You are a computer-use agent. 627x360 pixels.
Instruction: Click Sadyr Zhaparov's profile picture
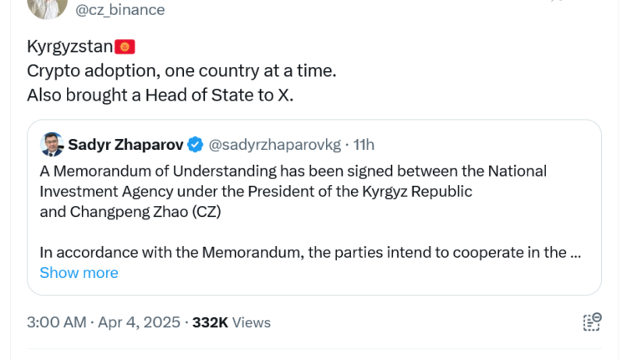coord(52,144)
